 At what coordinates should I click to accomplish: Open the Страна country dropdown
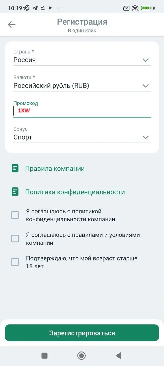point(145,60)
